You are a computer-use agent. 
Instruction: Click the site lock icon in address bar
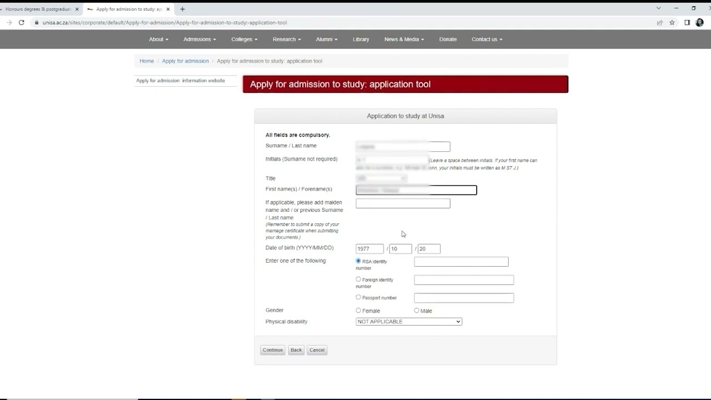(37, 23)
